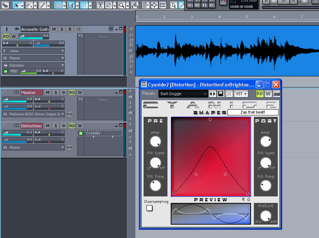This screenshot has height=238, width=319.
Task: Toggle the plugin window's RD automation read button
Action: point(260,94)
